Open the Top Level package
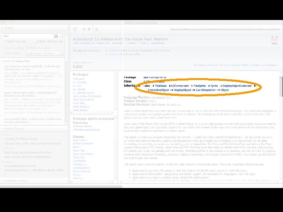283x212 pixels. (x=79, y=79)
